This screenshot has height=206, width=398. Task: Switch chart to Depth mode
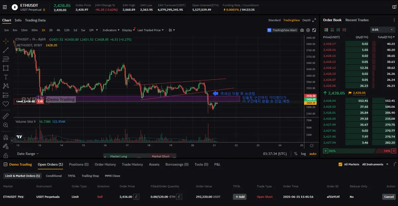coord(306,20)
